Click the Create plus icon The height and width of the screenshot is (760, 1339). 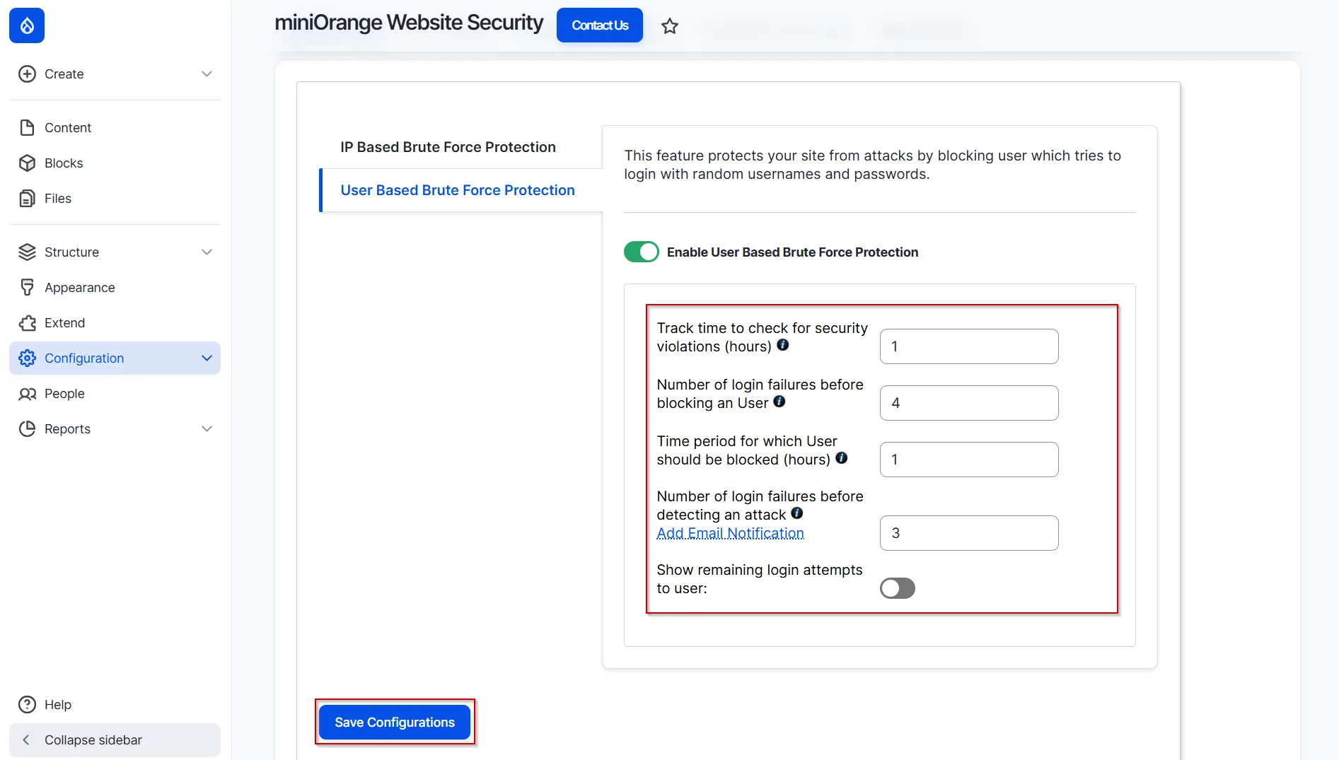(27, 74)
